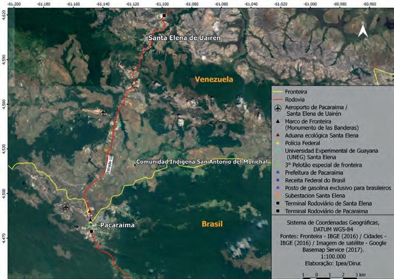Image resolution: width=394 pixels, height=279 pixels.
Task: Click legend square for Terminal Rodoviário de Santa Elena
Action: [x=278, y=203]
